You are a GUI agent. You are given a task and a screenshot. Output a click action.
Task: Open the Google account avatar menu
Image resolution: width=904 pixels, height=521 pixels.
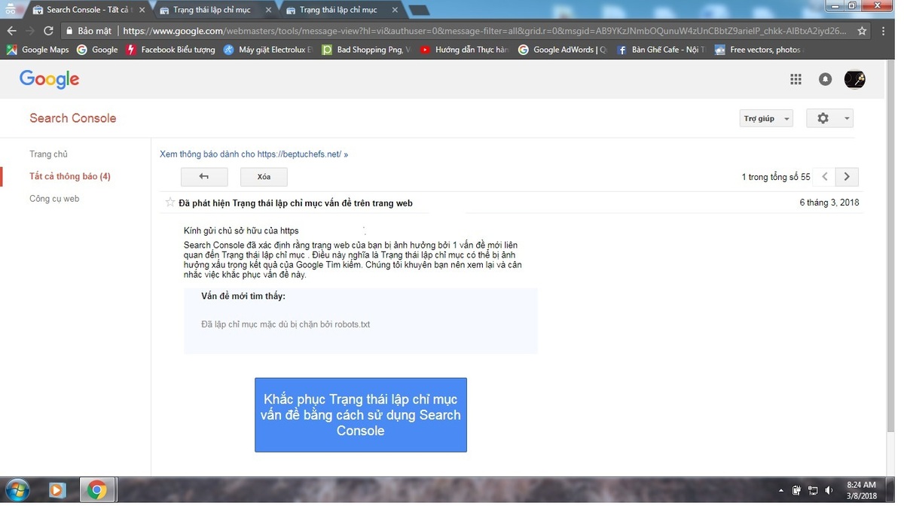coord(854,79)
